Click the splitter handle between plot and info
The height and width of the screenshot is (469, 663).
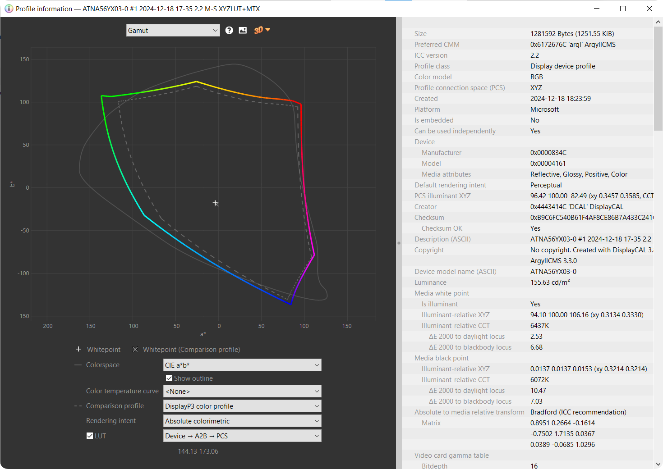pos(399,243)
